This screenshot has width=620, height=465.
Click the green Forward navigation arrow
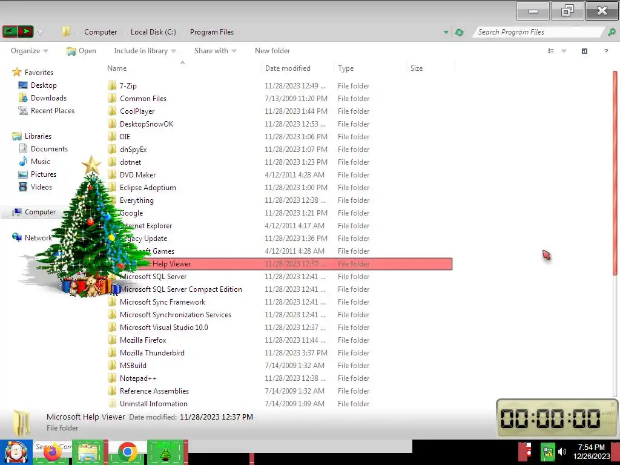click(25, 31)
